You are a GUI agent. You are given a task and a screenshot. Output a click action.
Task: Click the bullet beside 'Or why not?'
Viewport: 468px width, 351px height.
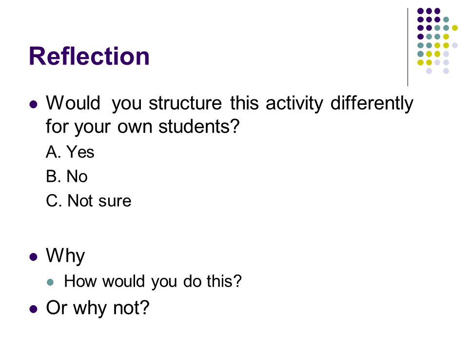click(x=34, y=309)
